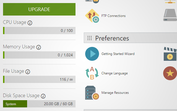
Task: Open the FTP Connections link
Action: click(113, 16)
